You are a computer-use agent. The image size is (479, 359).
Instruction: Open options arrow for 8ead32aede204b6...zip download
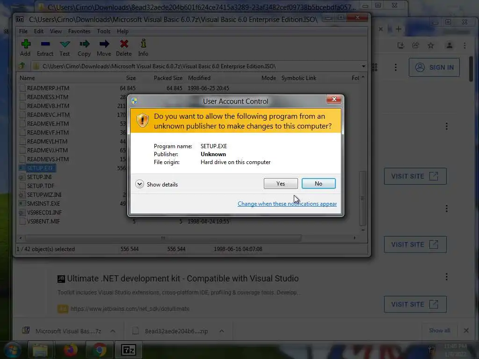(222, 331)
